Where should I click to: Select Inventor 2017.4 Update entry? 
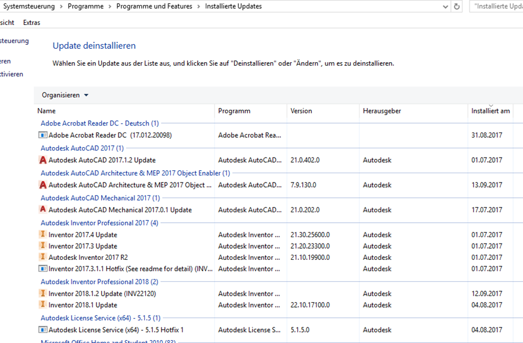click(83, 234)
